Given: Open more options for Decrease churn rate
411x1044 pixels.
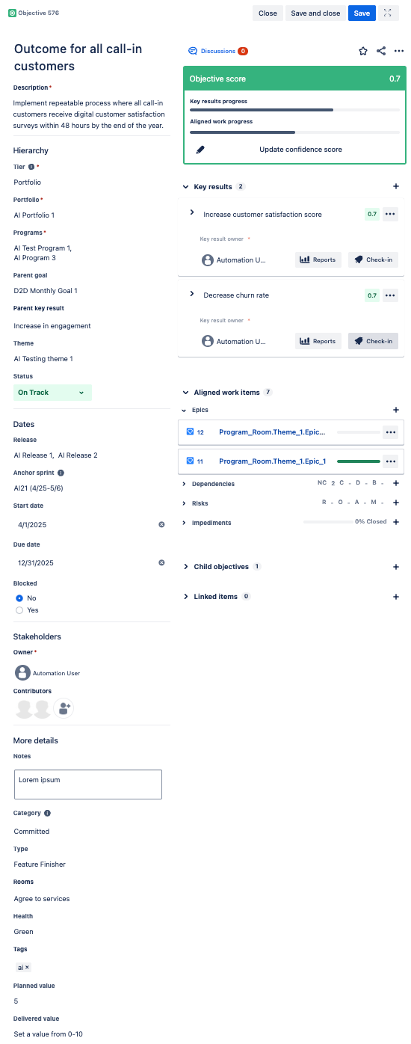Looking at the screenshot, I should coord(390,295).
